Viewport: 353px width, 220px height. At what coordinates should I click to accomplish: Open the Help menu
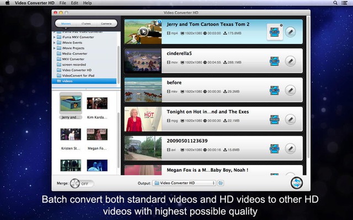point(88,3)
